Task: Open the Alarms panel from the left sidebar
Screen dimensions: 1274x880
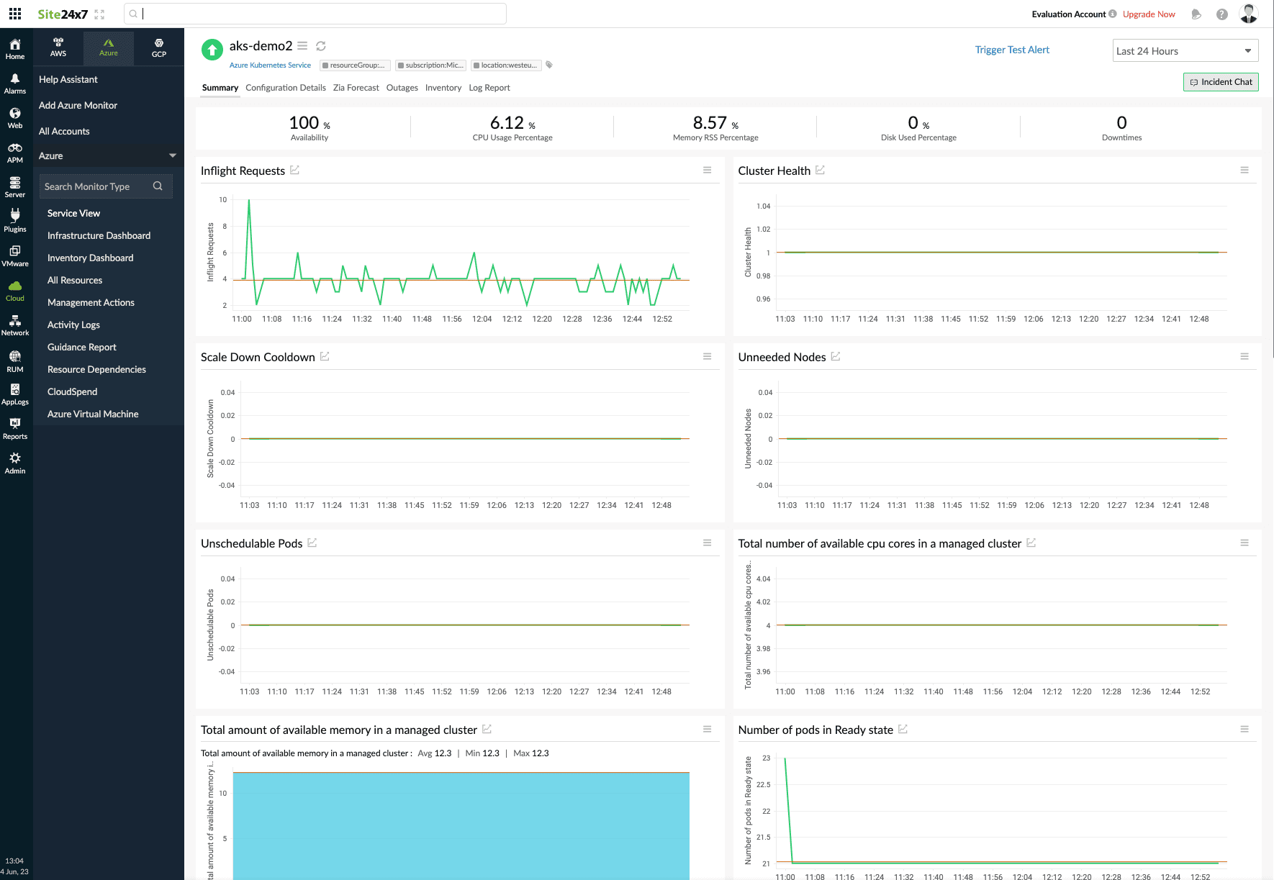Action: point(15,83)
